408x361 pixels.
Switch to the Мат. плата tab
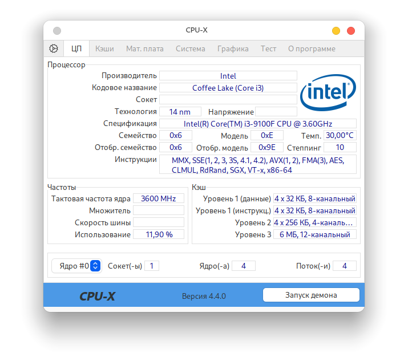145,48
